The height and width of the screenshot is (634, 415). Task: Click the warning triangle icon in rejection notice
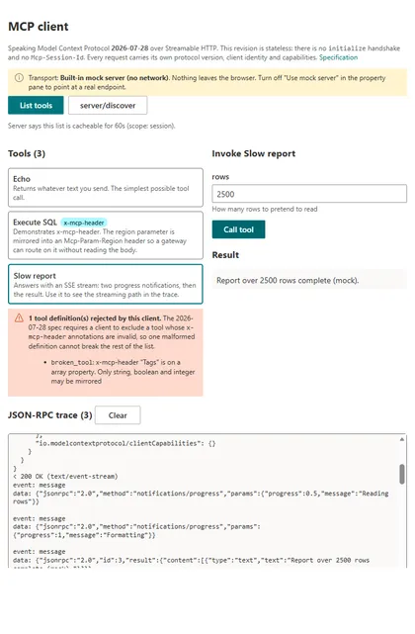pos(19,318)
